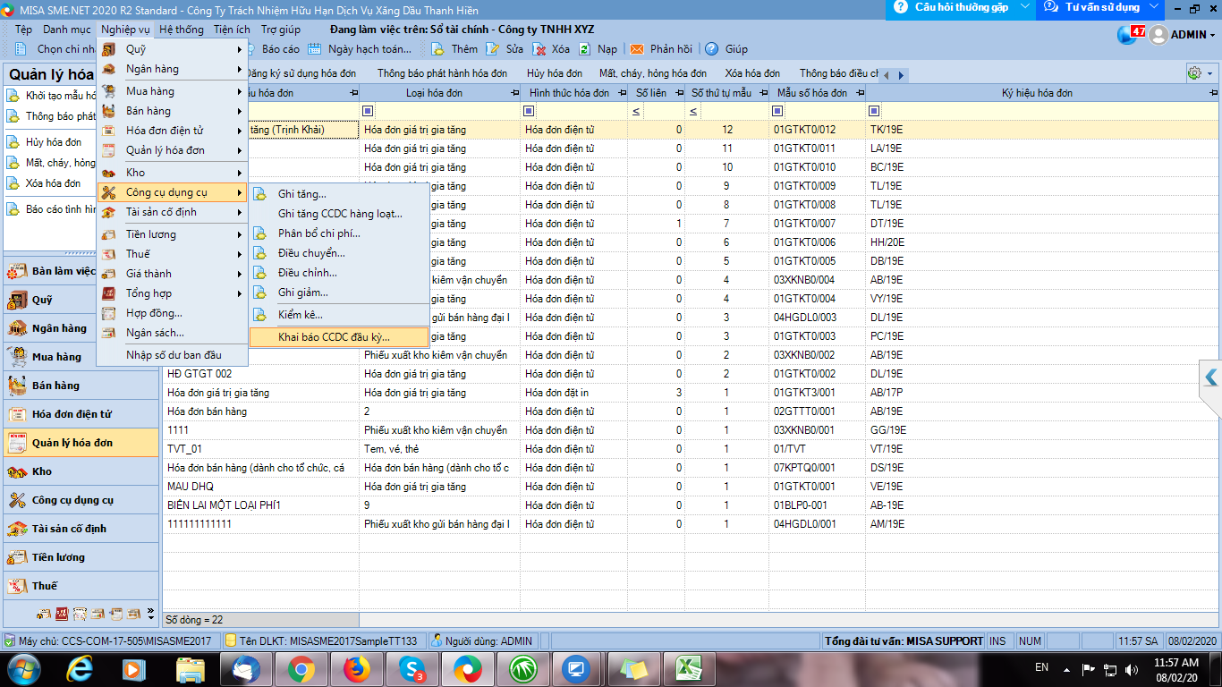Open Hóa đơn điện tử in left sidebar
The width and height of the screenshot is (1222, 687).
pyautogui.click(x=81, y=414)
